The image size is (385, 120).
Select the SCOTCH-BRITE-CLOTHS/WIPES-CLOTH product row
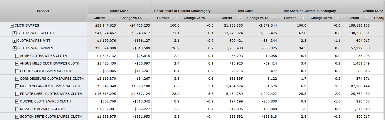click(x=51, y=116)
